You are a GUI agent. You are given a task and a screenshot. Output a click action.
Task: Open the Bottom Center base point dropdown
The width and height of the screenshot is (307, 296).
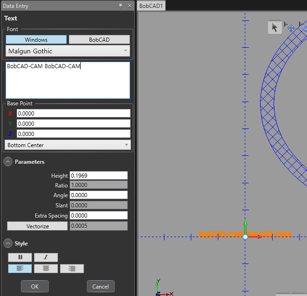(68, 145)
